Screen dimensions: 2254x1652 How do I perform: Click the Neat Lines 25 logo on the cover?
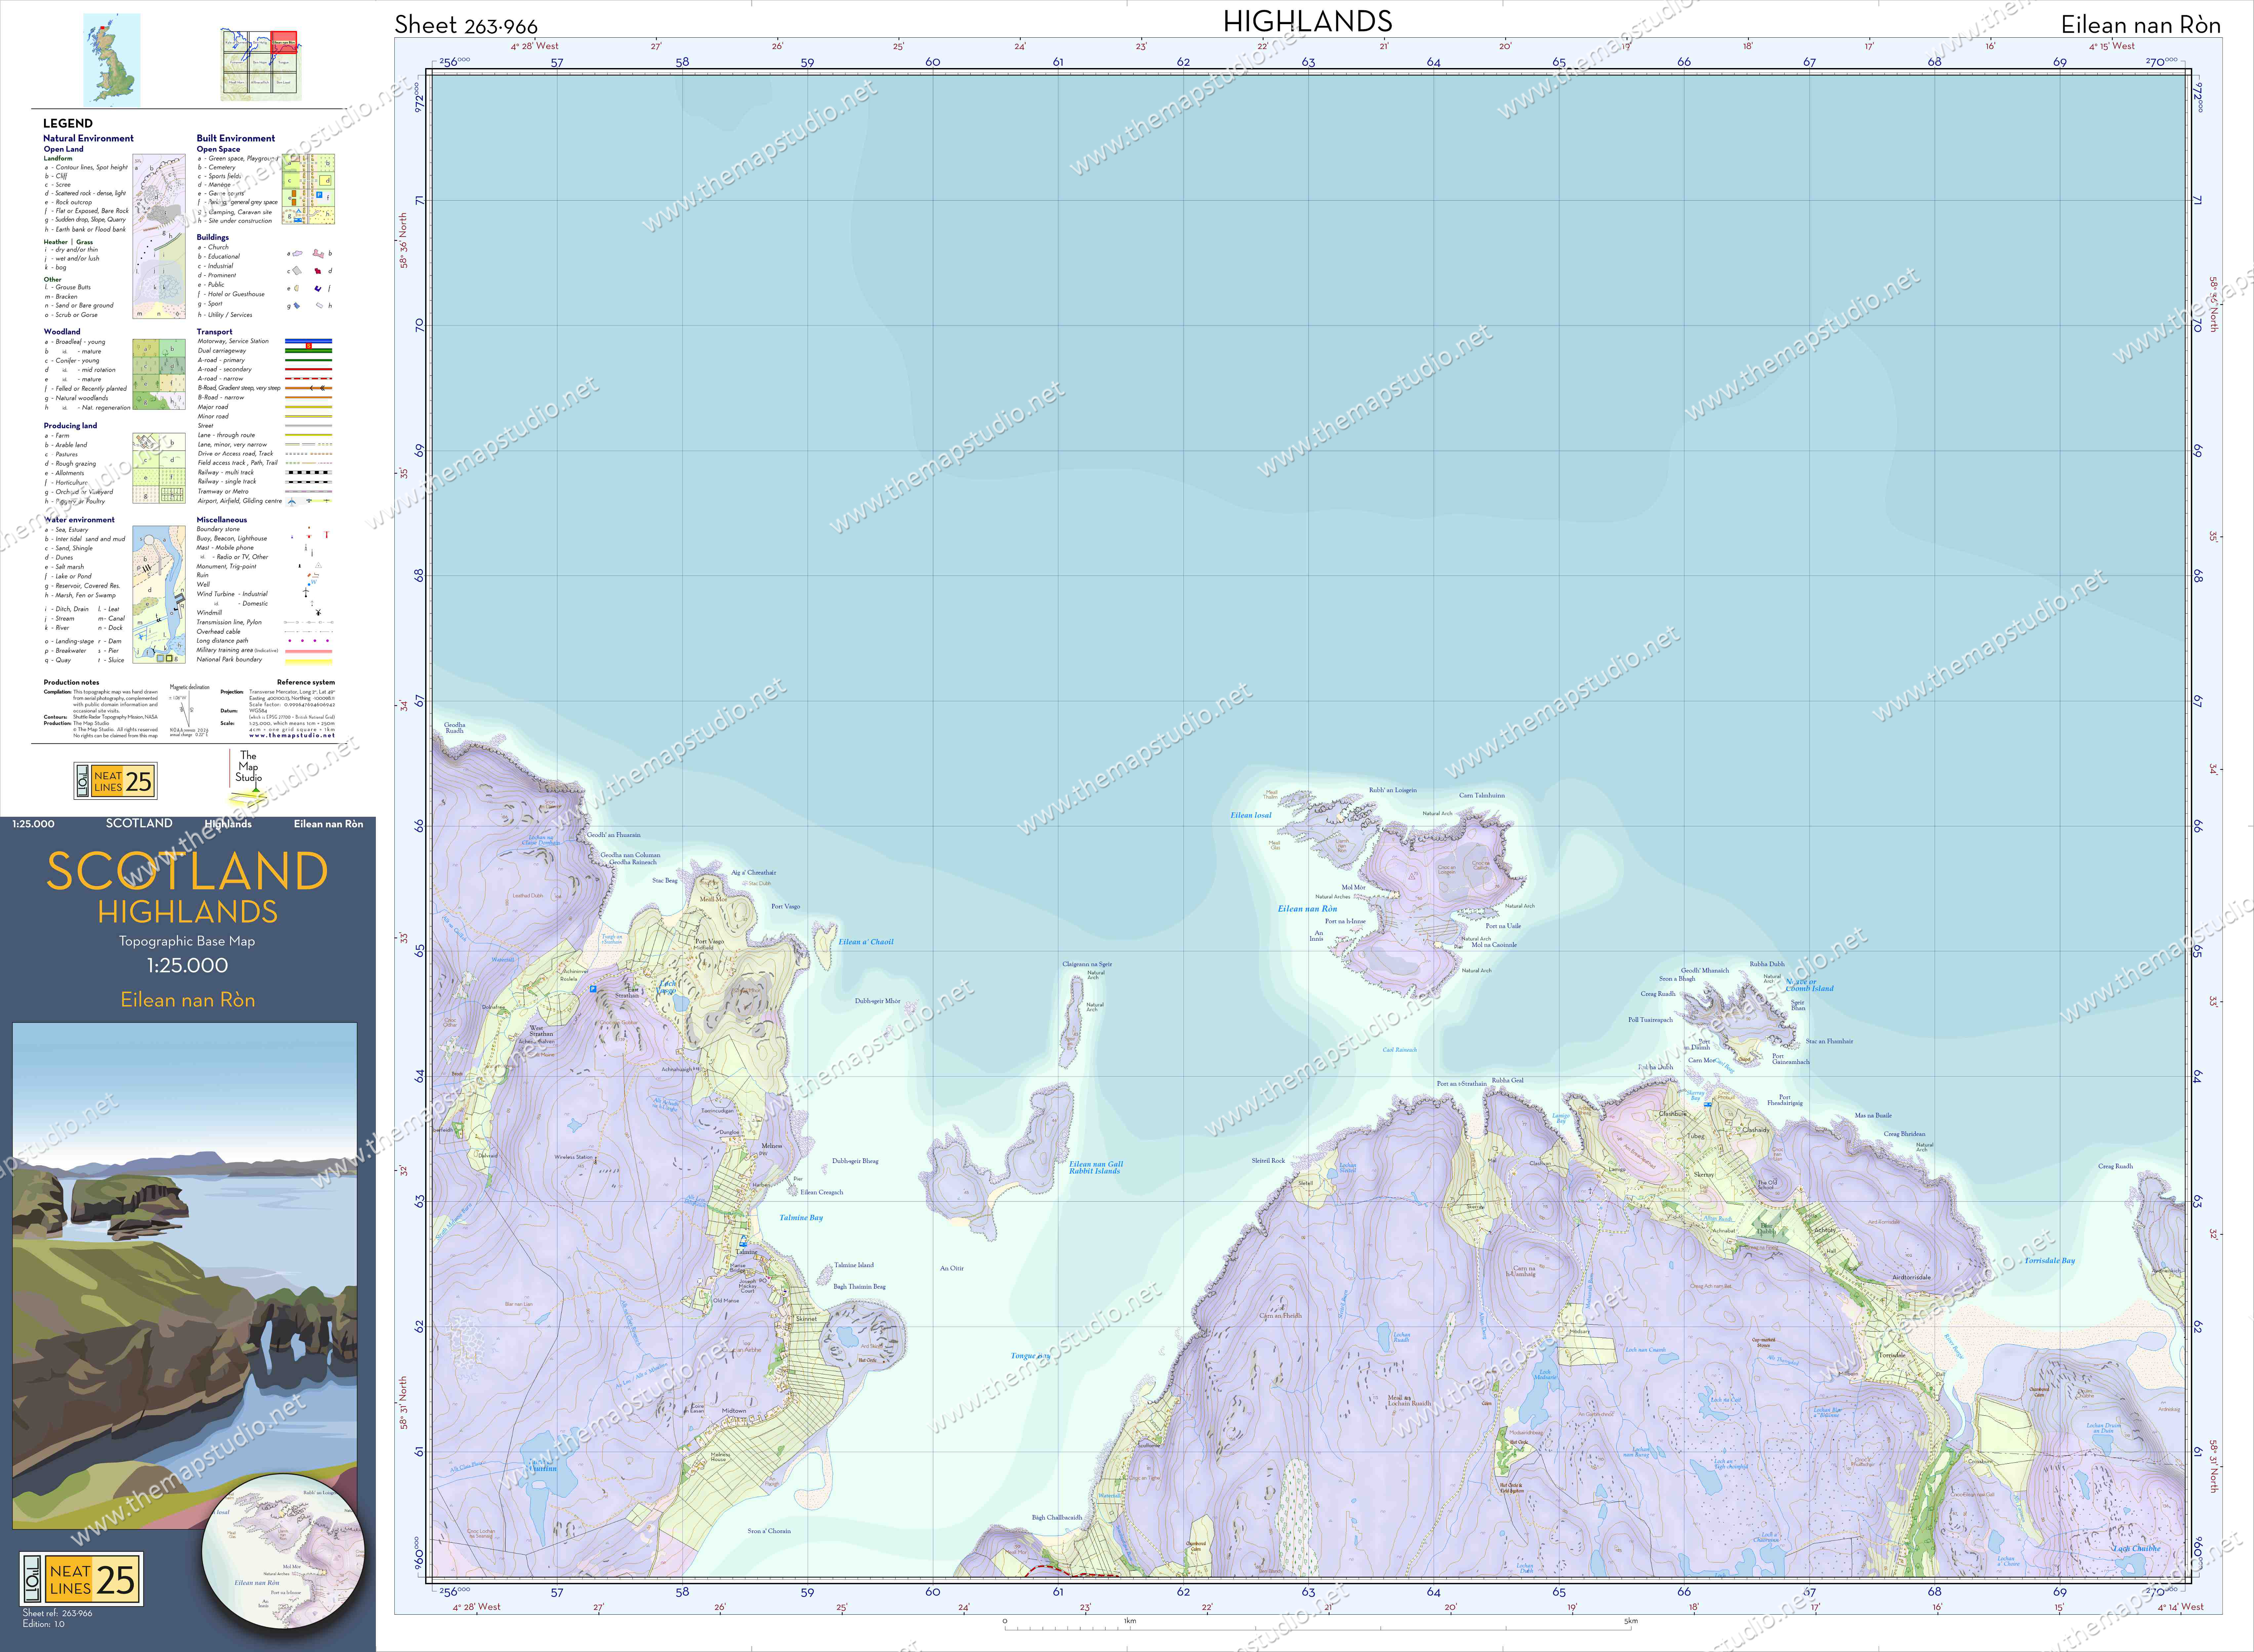[81, 1579]
